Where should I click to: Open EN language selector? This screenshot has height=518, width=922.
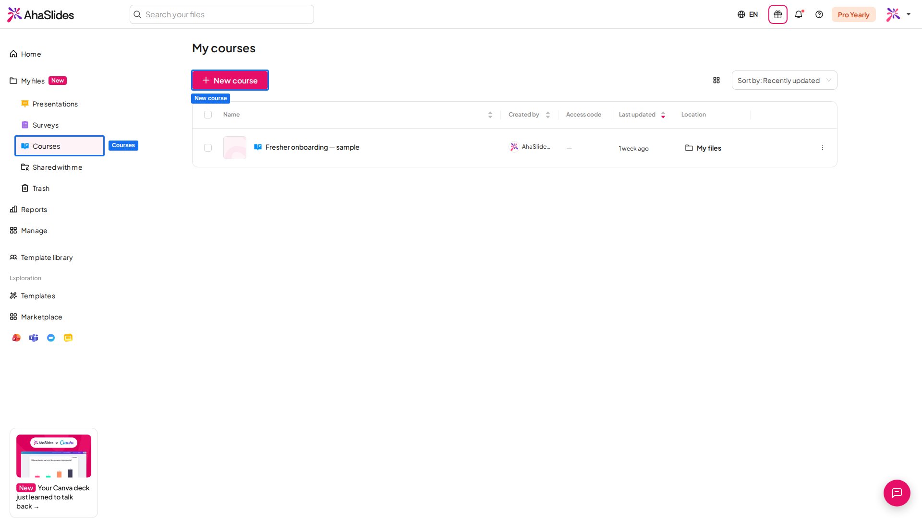coord(748,14)
